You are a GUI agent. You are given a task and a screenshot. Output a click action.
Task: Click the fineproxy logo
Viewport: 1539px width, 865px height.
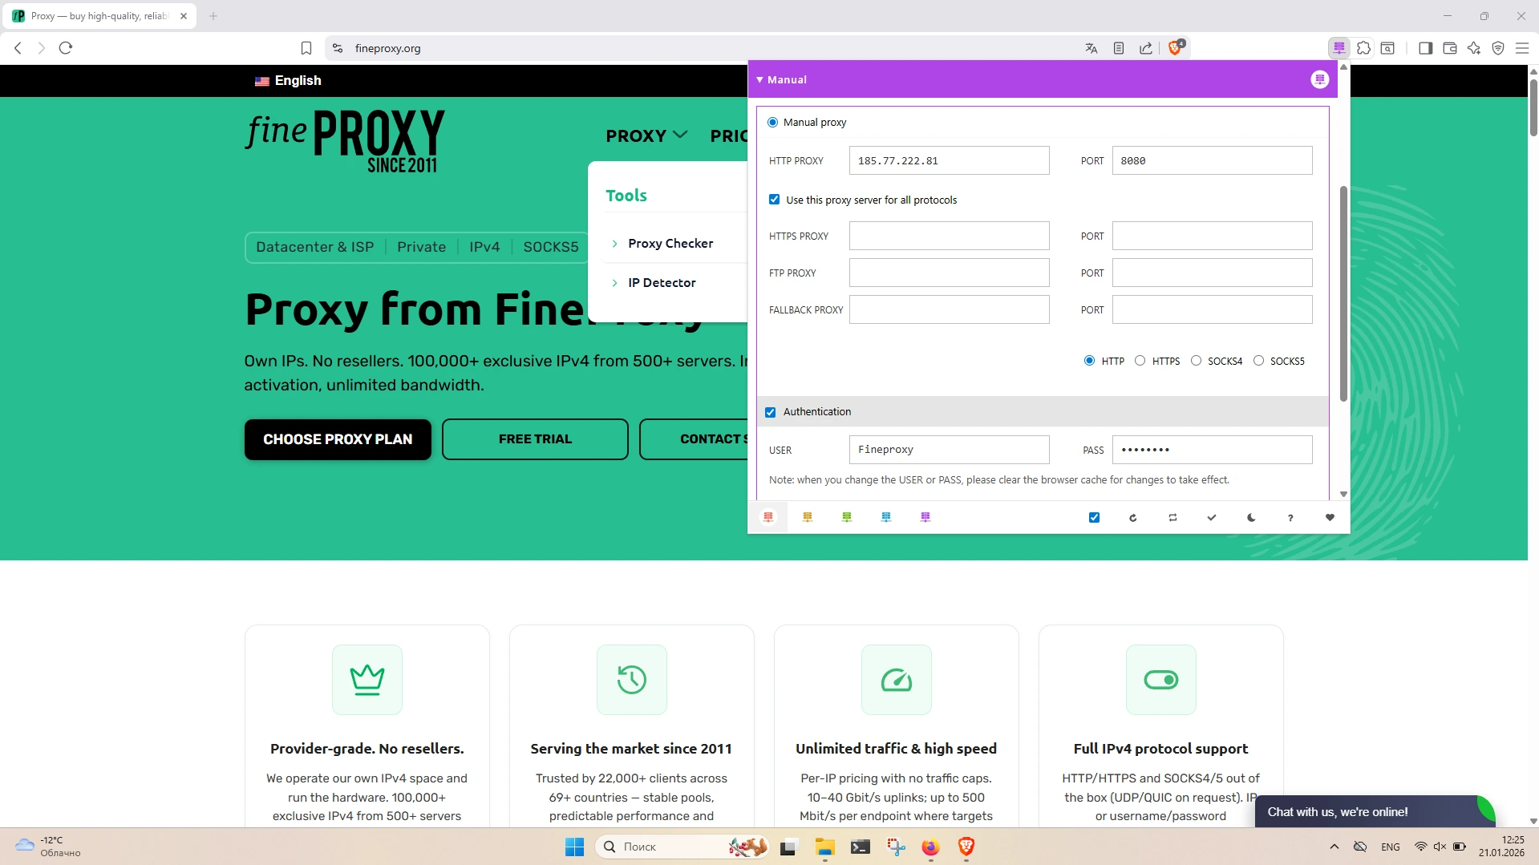[345, 141]
